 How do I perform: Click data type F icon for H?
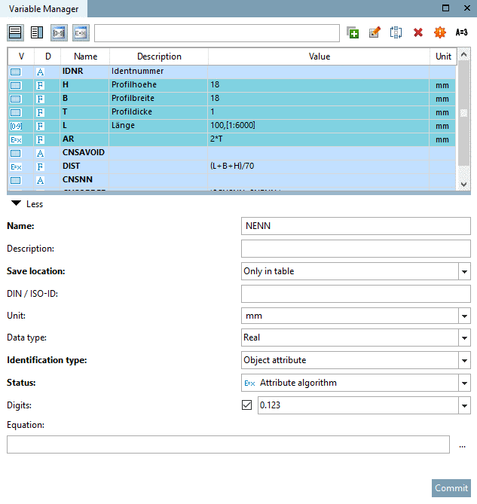click(x=40, y=85)
